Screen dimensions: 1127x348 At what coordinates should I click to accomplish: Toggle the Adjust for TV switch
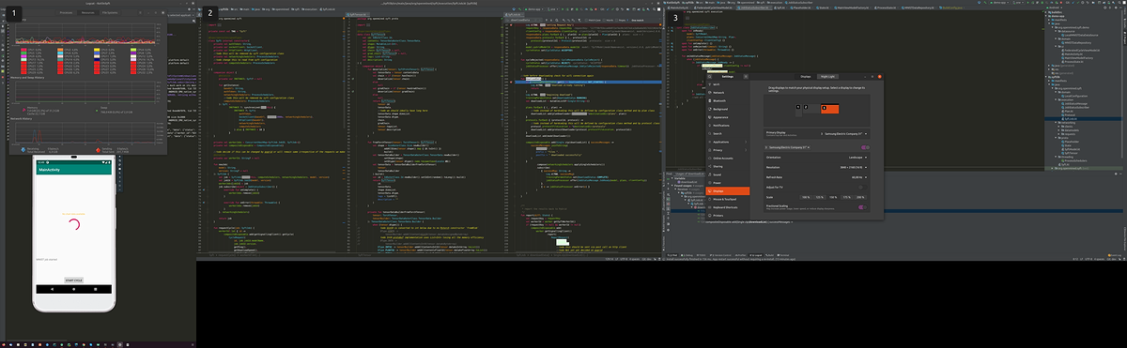point(862,188)
